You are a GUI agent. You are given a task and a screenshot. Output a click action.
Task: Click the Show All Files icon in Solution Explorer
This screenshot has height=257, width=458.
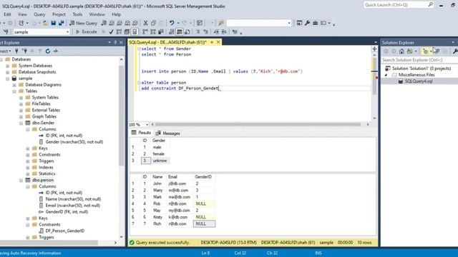coord(437,51)
